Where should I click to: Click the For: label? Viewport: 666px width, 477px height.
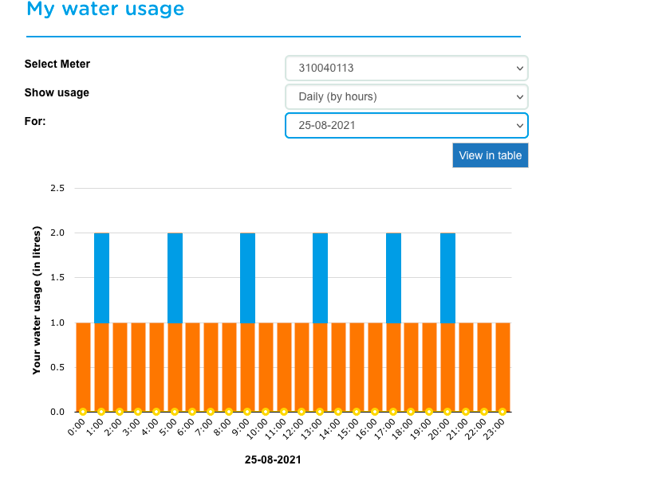pyautogui.click(x=35, y=121)
